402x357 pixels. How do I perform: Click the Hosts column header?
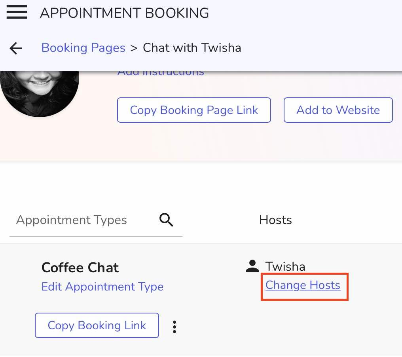pos(275,220)
